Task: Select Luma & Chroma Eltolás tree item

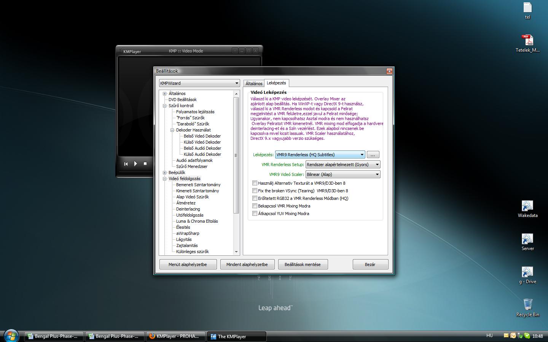Action: (197, 221)
